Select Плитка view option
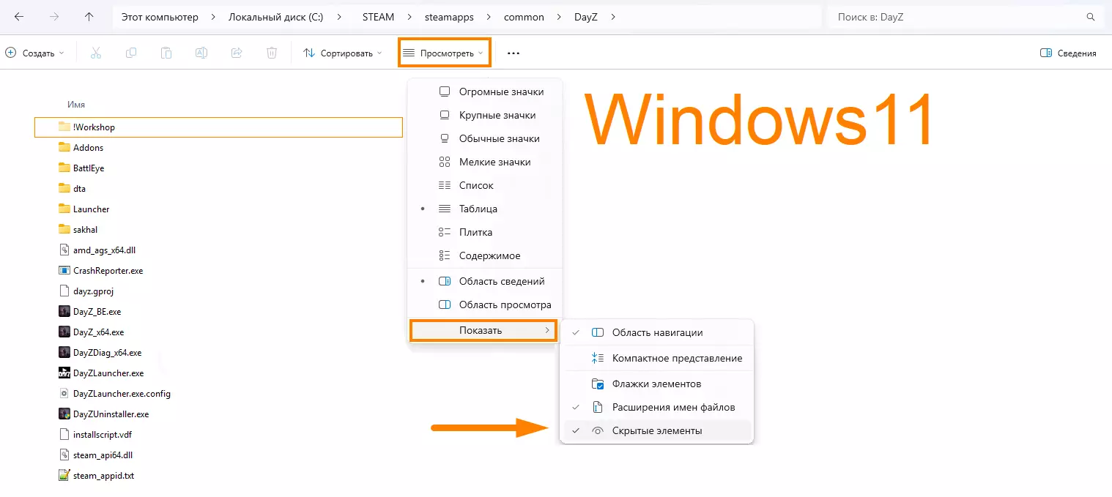 (485, 232)
